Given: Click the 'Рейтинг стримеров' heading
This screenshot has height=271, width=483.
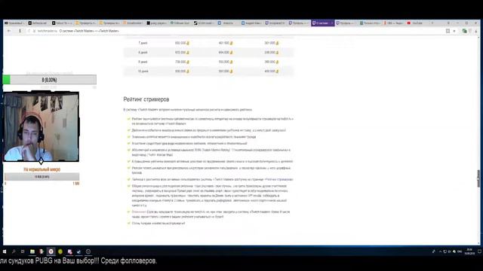Looking at the screenshot, I should pos(146,99).
